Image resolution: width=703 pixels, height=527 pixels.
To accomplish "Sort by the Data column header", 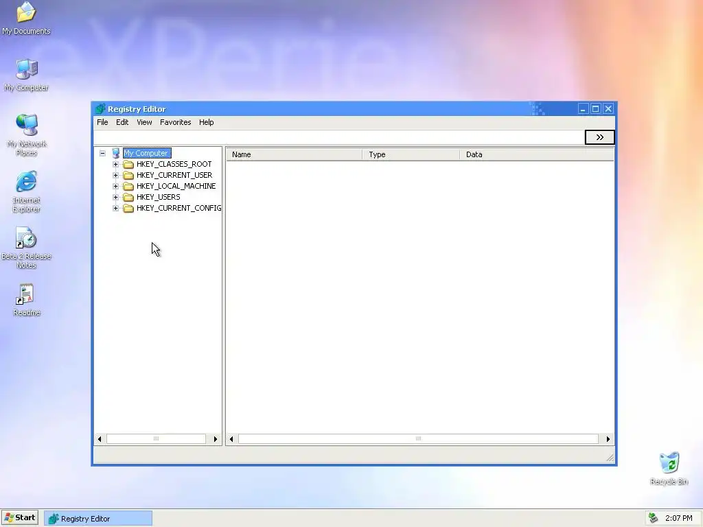I will coord(537,154).
